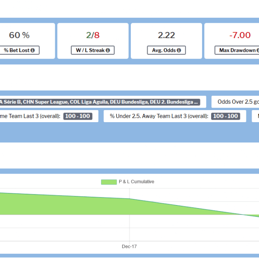Click the 2.22 average odds value
The height and width of the screenshot is (259, 259).
pyautogui.click(x=166, y=35)
